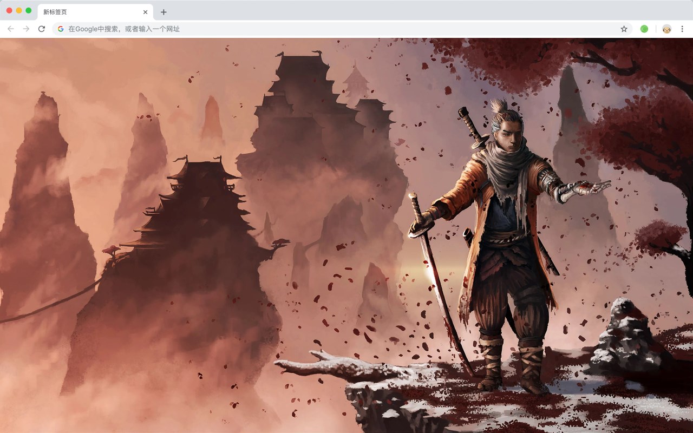Reload the current page
This screenshot has width=693, height=433.
[41, 29]
